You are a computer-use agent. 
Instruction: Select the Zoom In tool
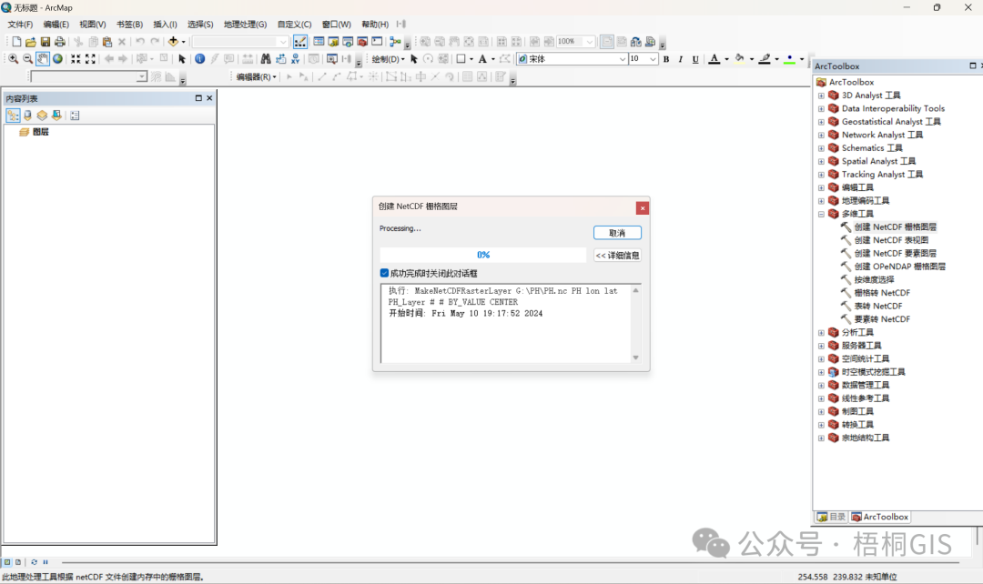pos(13,59)
